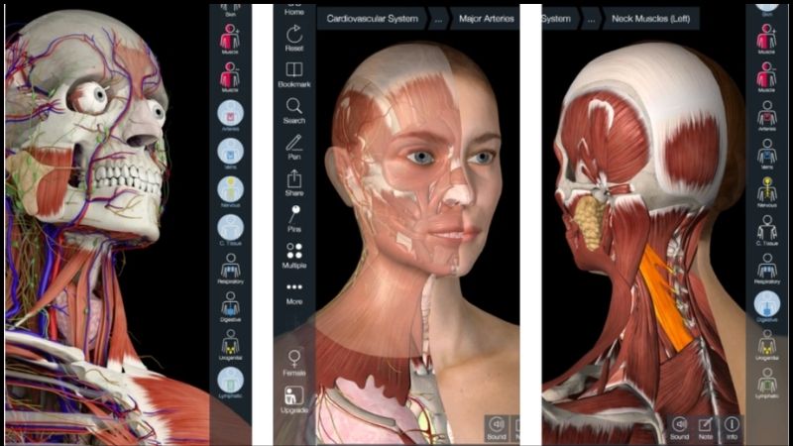793x446 pixels.
Task: Open Note in the right panel
Action: point(706,428)
